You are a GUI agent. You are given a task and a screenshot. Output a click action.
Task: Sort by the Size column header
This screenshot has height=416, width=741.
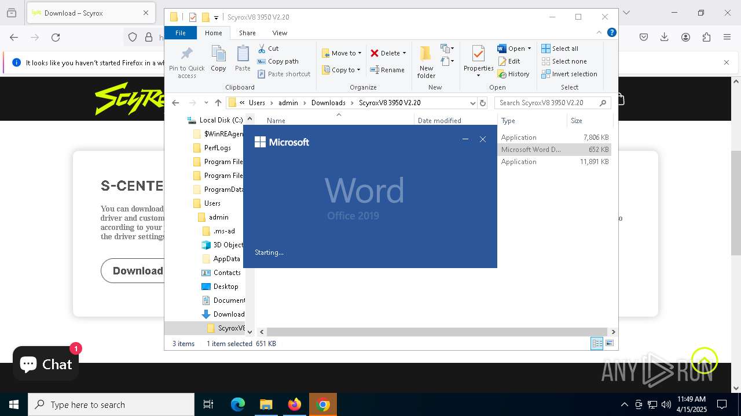589,121
